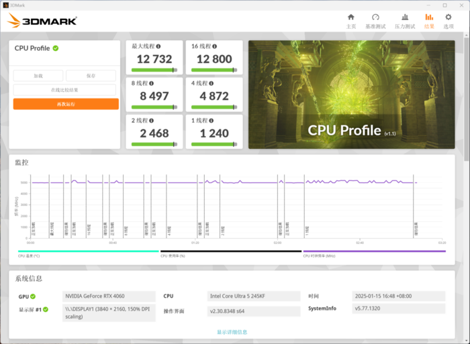This screenshot has height=344, width=470.
Task: Click the Max Threads (最大线程) info icon
Action: click(x=158, y=46)
